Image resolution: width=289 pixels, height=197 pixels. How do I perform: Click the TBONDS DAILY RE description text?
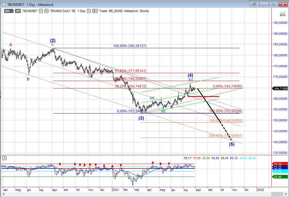coord(63,11)
